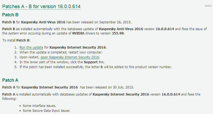Click step two about restarting your computer
The width and height of the screenshot is (213, 114).
[61, 52]
